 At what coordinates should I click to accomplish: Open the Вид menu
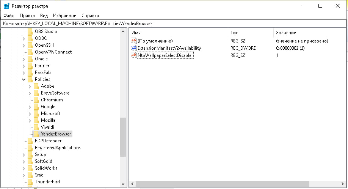(x=44, y=16)
